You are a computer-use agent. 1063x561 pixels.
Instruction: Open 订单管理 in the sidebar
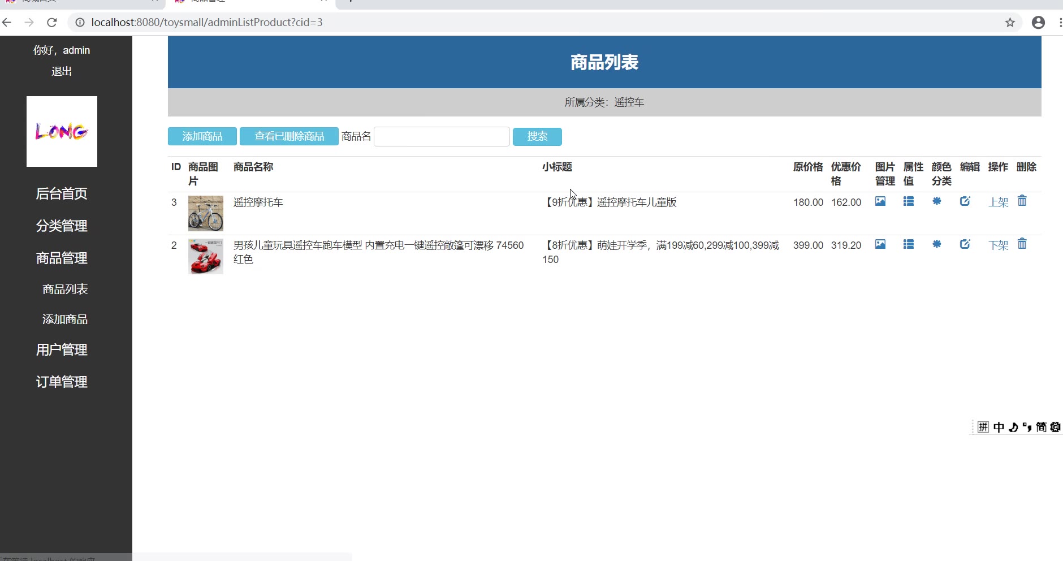tap(62, 382)
